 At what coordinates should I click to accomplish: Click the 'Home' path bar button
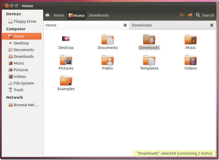[77, 15]
